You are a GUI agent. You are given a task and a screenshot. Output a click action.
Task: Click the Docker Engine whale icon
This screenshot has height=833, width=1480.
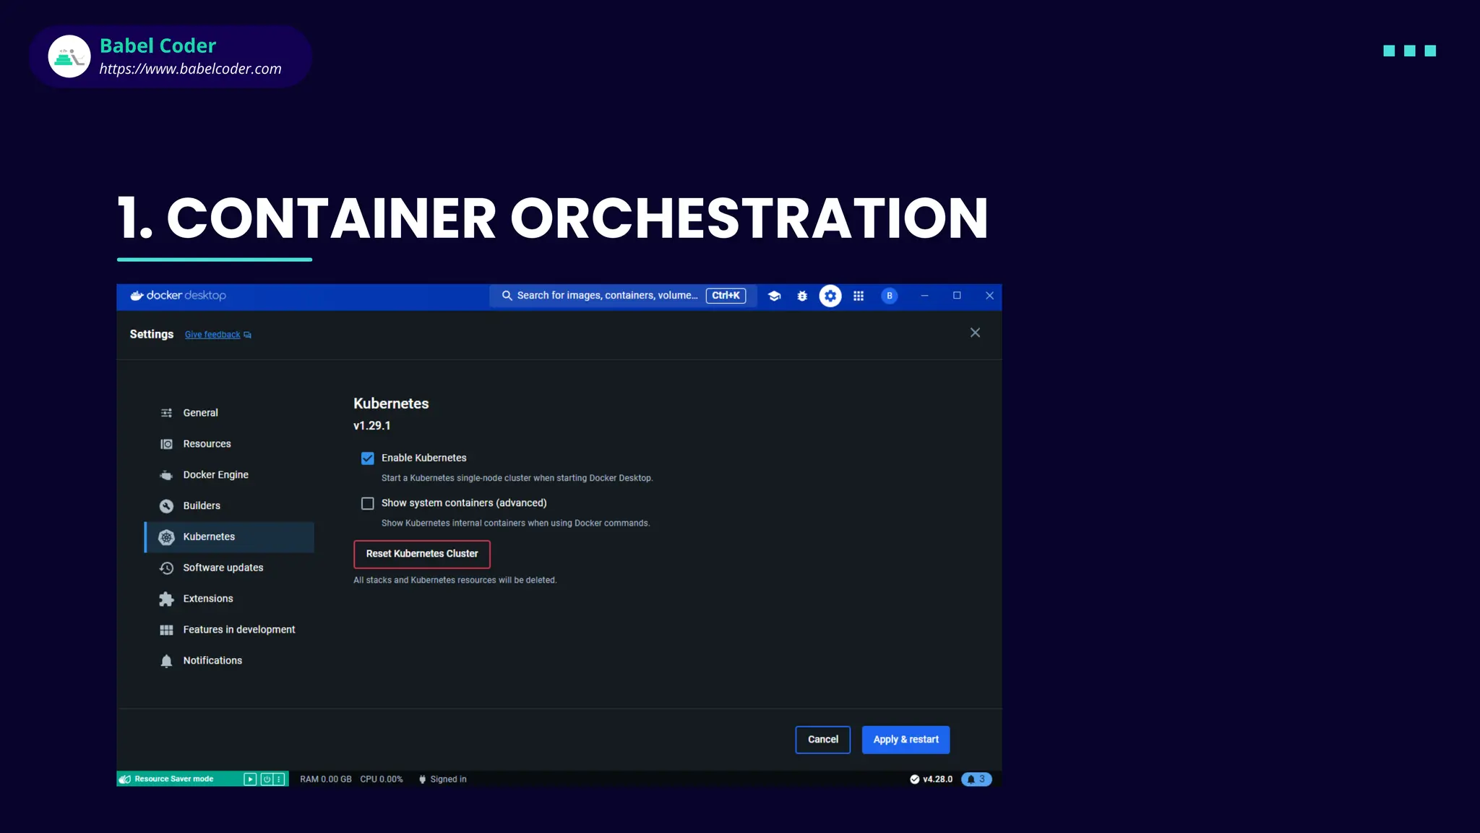click(x=166, y=475)
